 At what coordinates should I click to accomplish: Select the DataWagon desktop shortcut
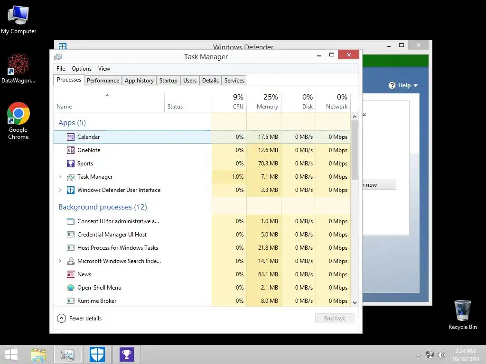click(x=19, y=69)
